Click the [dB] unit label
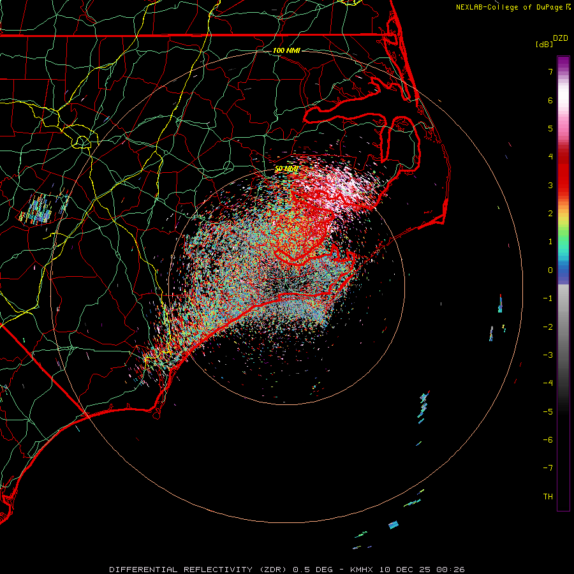This screenshot has height=574, width=574. point(545,44)
